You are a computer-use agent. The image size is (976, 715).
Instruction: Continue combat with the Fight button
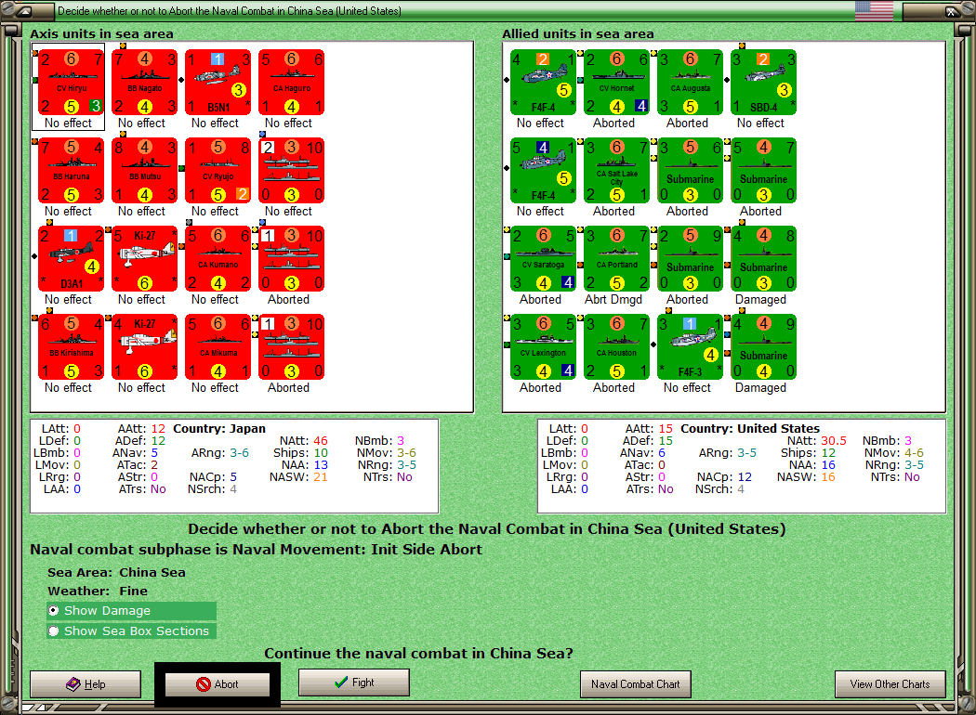354,682
